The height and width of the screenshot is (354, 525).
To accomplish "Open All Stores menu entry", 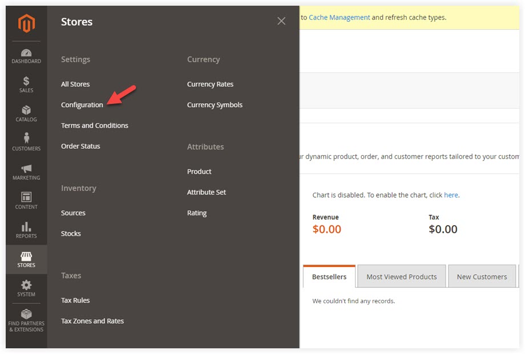I will 75,84.
